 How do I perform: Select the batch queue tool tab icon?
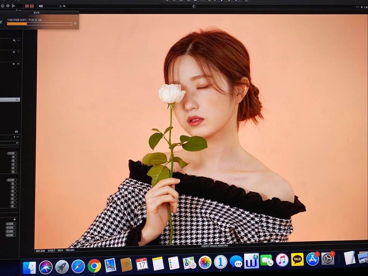pos(13,6)
